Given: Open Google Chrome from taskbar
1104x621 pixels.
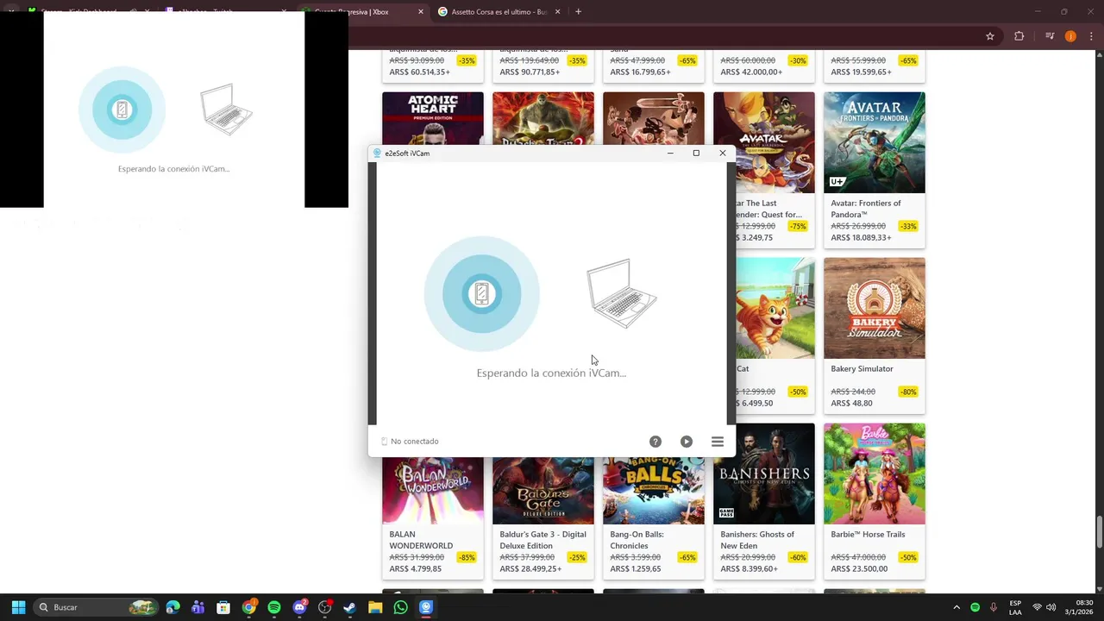Looking at the screenshot, I should click(x=249, y=607).
